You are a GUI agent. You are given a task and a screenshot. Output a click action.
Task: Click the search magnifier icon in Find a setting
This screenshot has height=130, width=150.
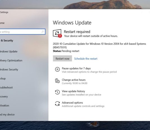(43, 32)
